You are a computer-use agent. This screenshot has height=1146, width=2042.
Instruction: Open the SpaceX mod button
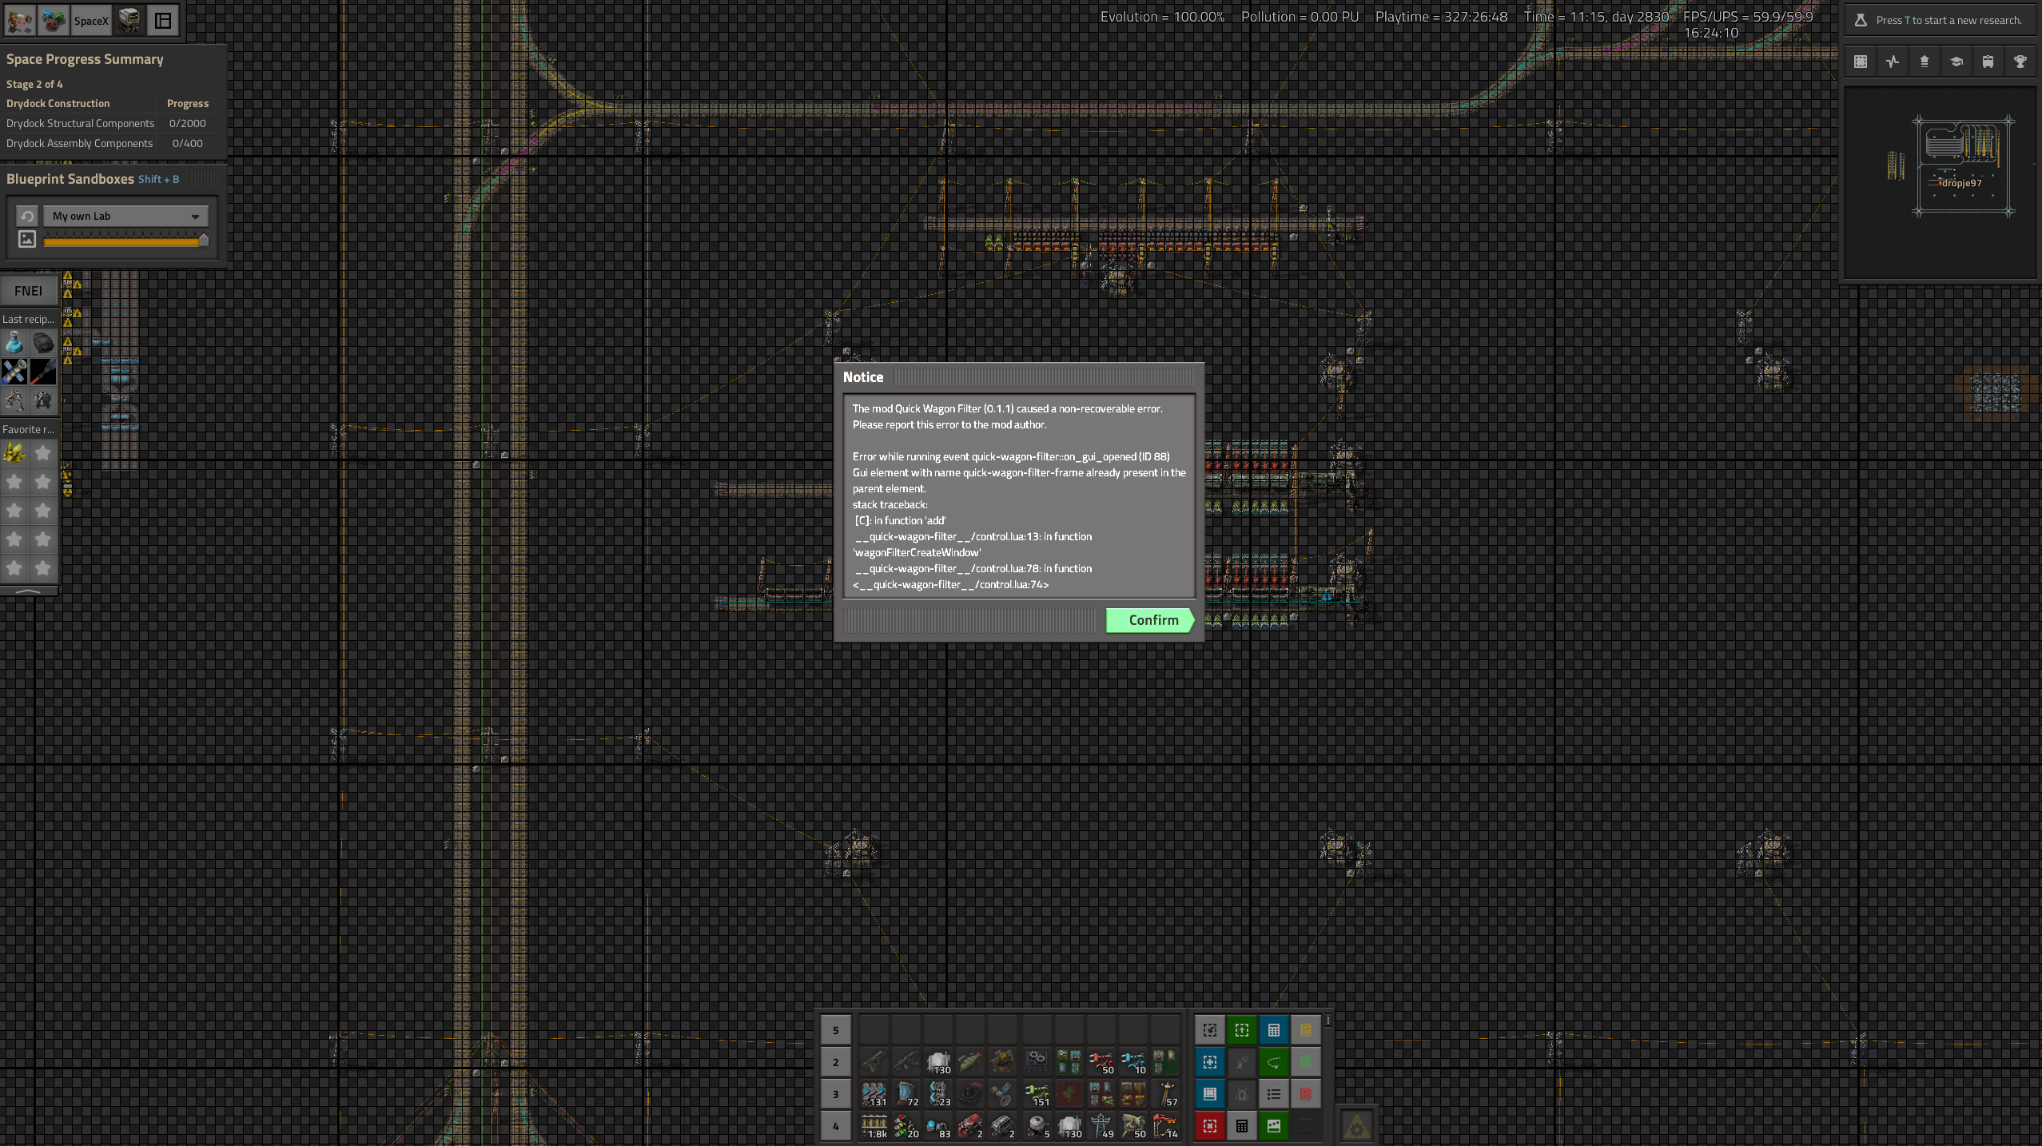[x=90, y=21]
